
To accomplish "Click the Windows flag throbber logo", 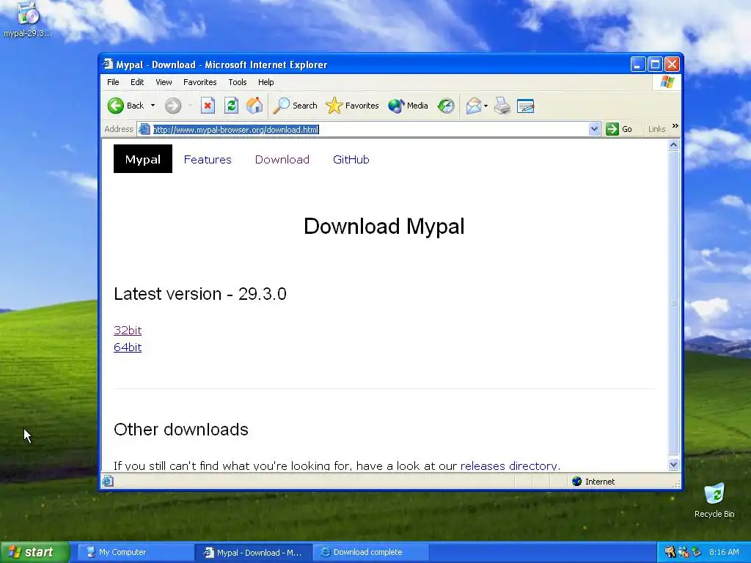I will point(667,82).
